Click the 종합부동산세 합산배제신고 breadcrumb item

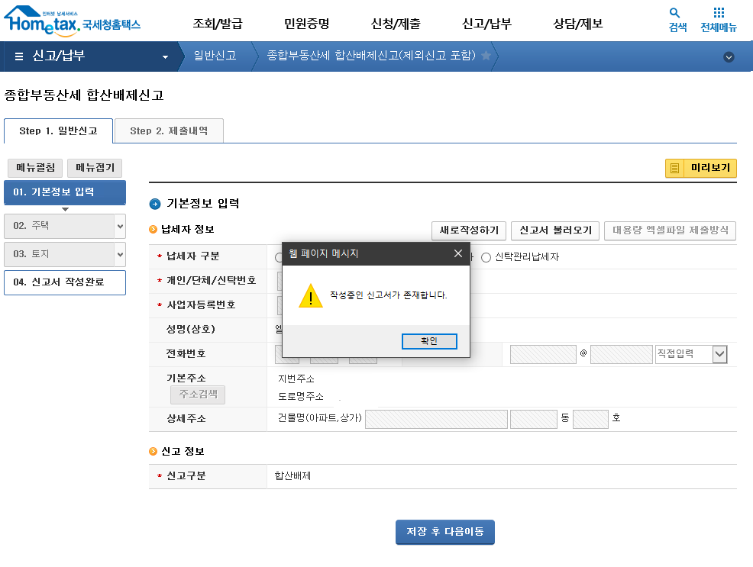pos(371,56)
